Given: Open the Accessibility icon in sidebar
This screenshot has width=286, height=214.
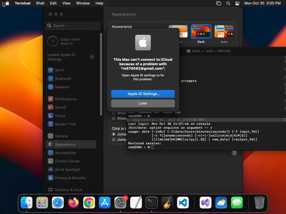Looking at the screenshot, I should click(51, 153).
